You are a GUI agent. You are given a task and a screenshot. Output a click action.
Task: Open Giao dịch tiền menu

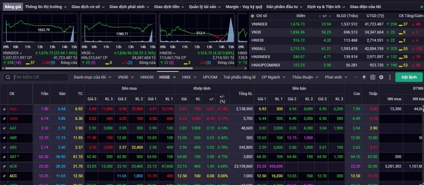click(x=169, y=7)
